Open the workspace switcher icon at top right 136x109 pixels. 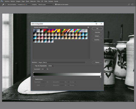point(132,5)
